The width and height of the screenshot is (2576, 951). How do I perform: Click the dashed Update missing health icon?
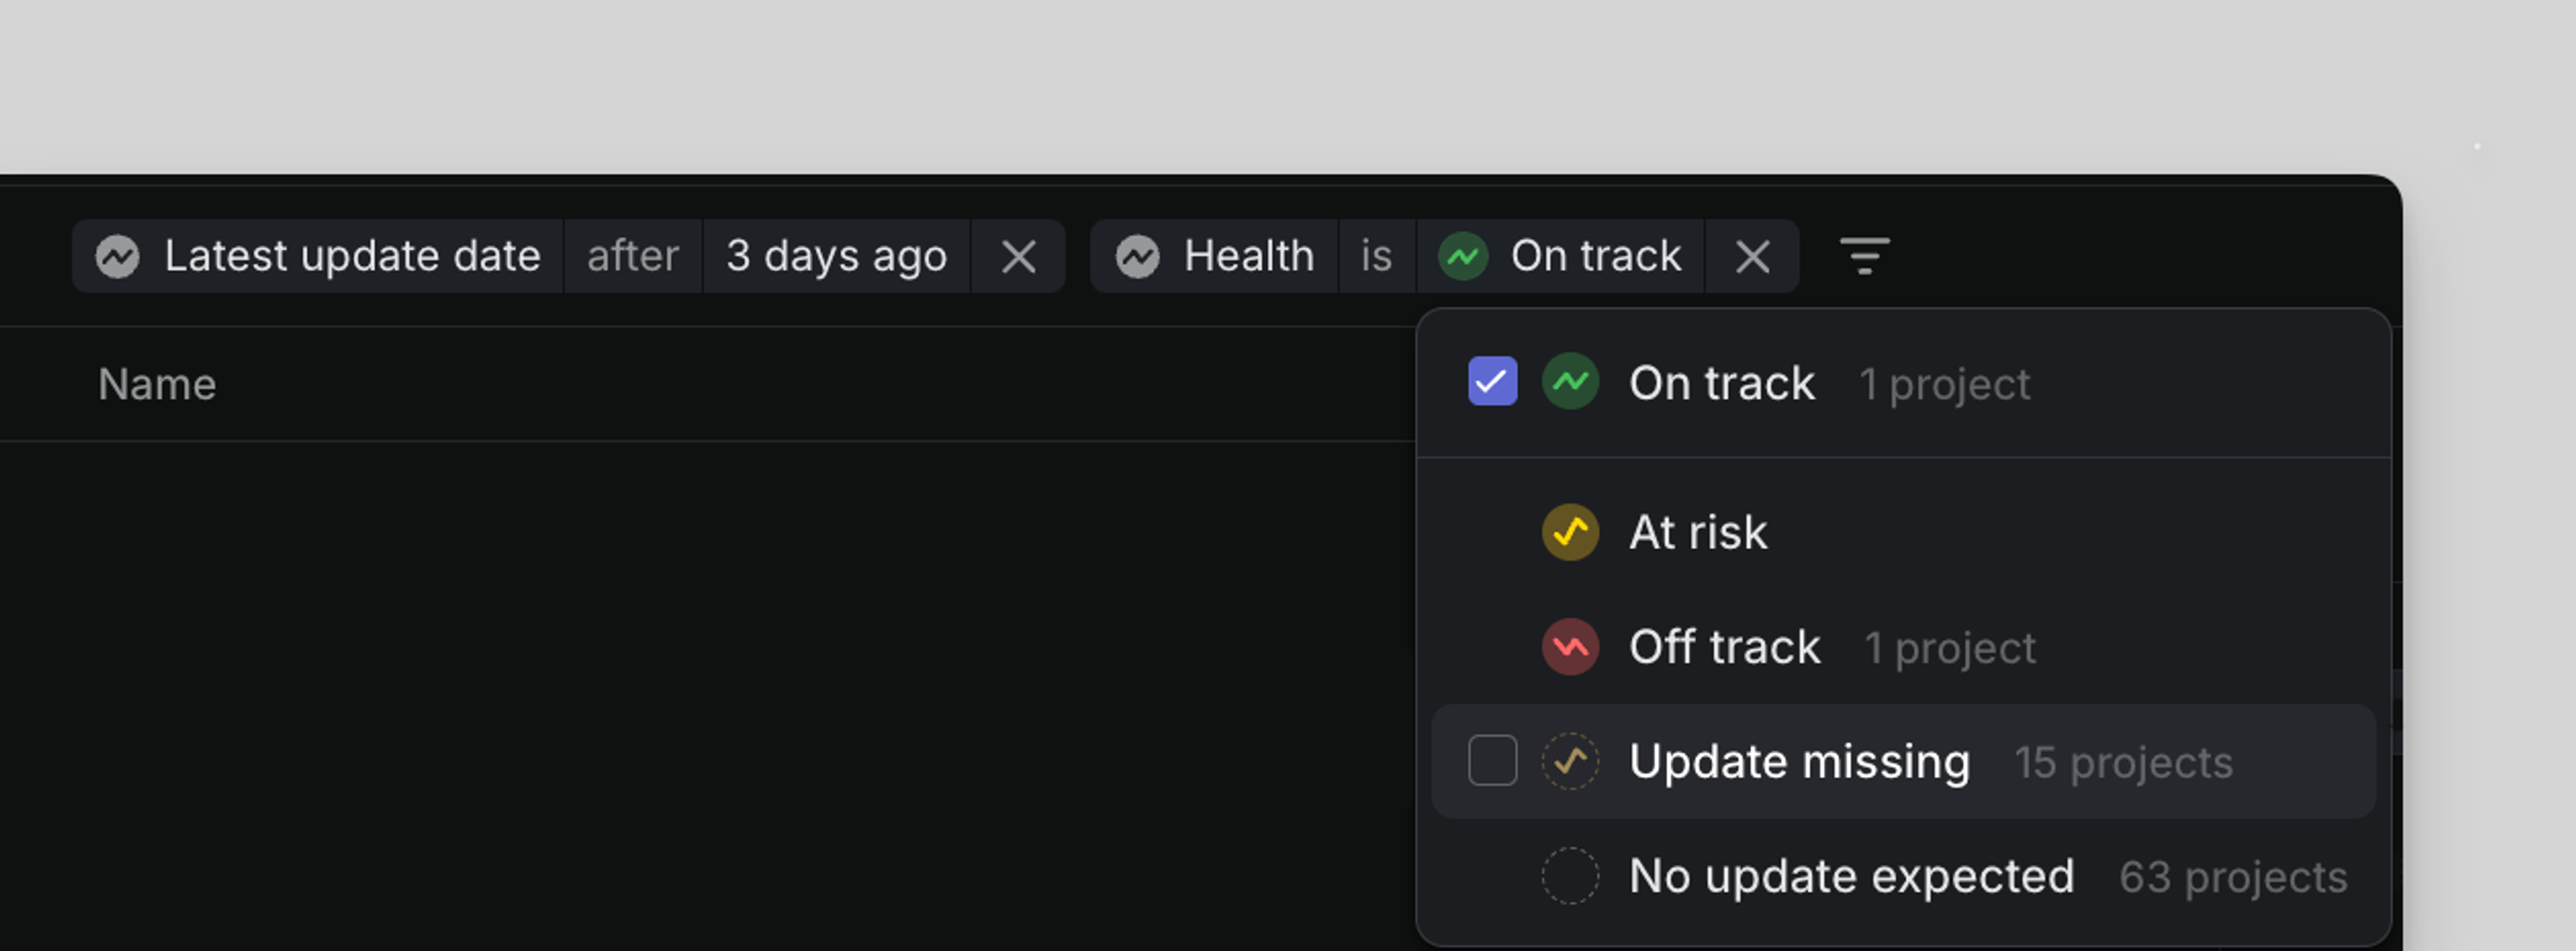tap(1570, 761)
